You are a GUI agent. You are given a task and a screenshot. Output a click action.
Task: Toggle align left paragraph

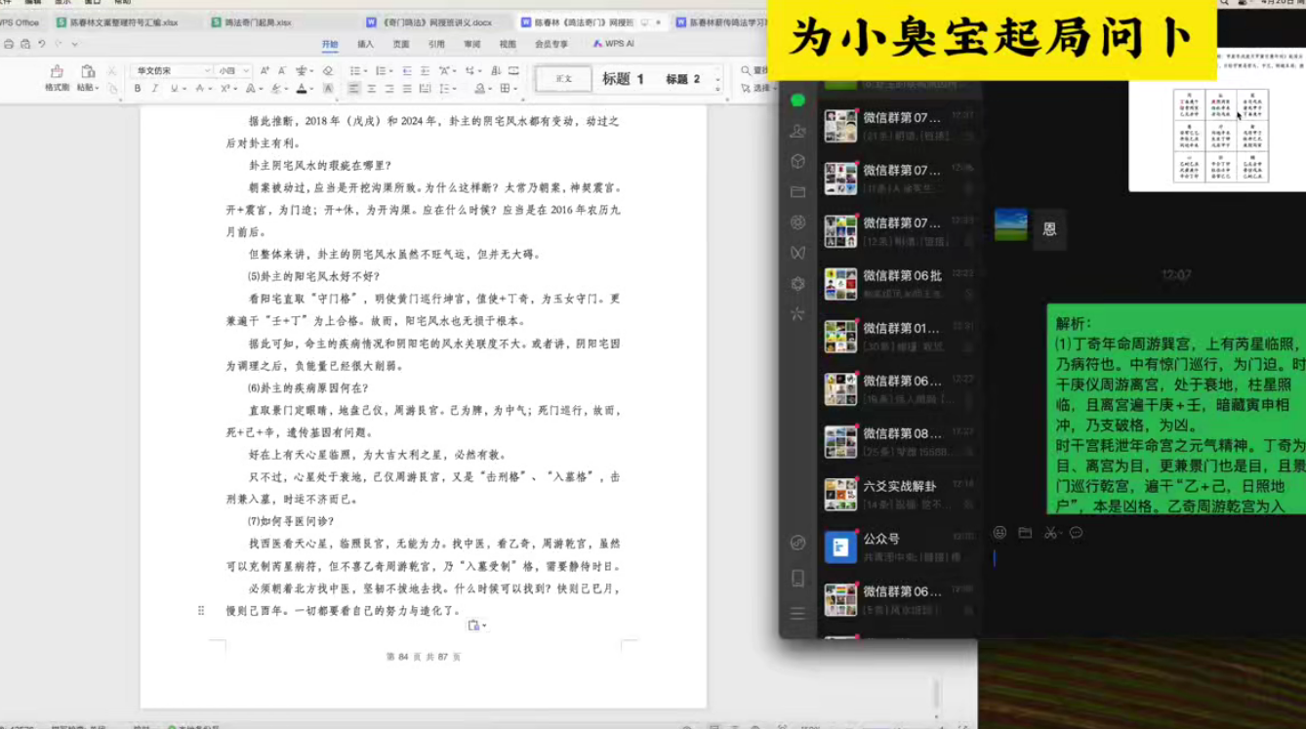pyautogui.click(x=353, y=89)
